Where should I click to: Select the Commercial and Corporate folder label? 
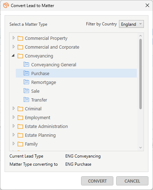52,47
